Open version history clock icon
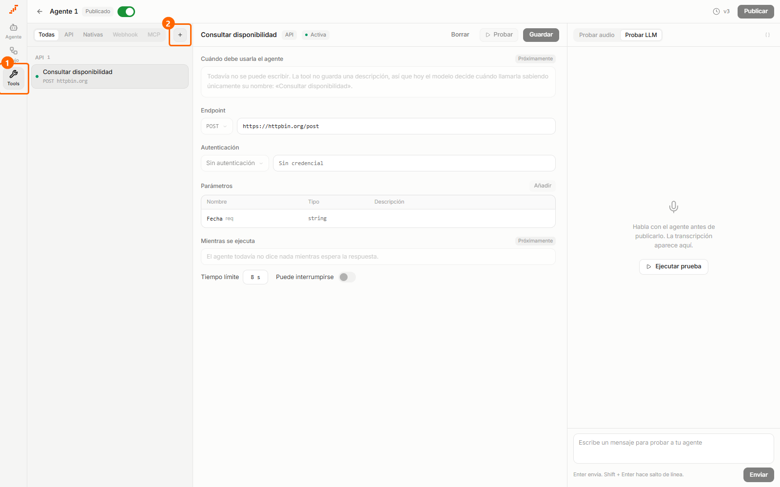The height and width of the screenshot is (487, 780). (x=716, y=11)
